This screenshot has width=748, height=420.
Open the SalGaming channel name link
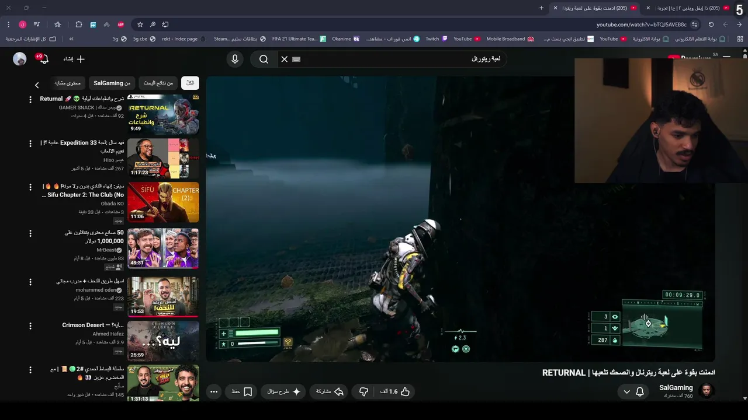pos(676,387)
